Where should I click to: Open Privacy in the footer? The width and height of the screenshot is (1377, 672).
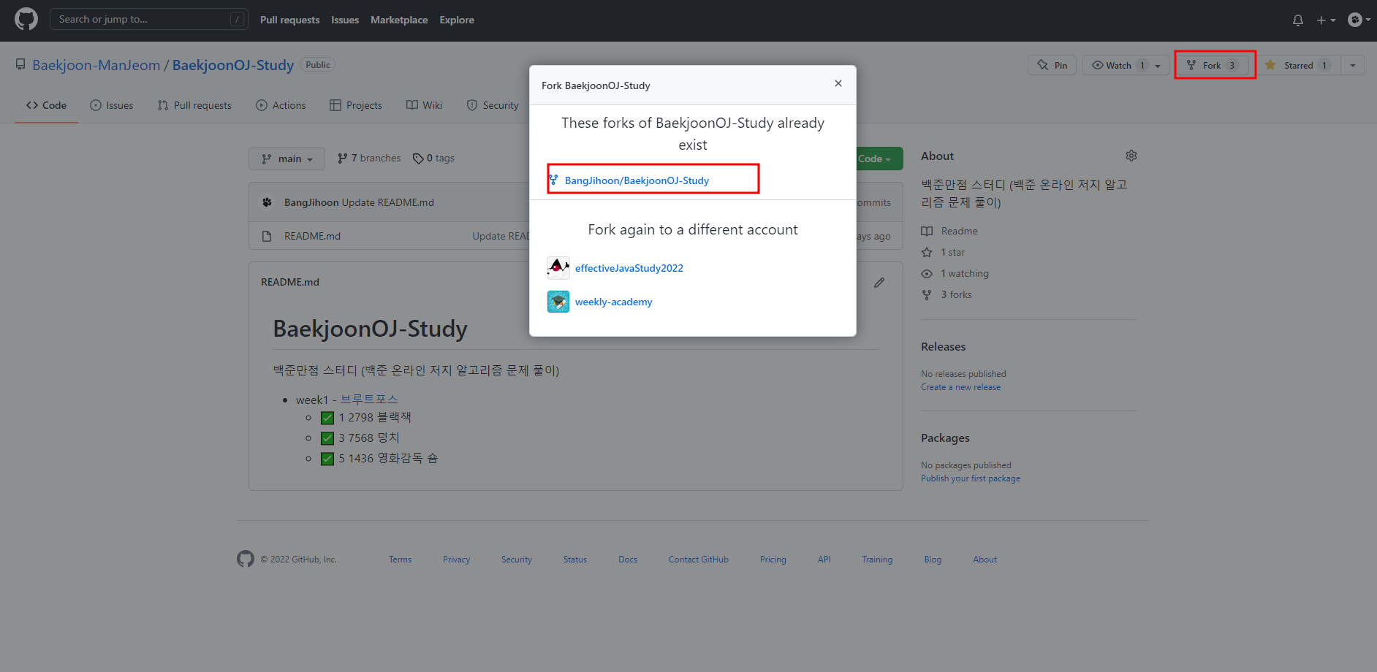click(456, 560)
